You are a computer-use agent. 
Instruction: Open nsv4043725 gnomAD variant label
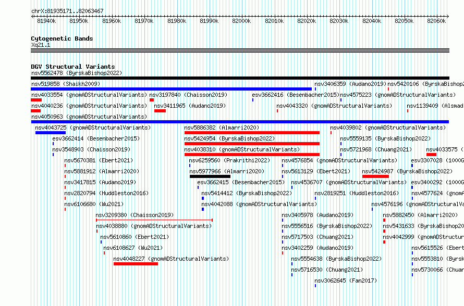coord(93,127)
